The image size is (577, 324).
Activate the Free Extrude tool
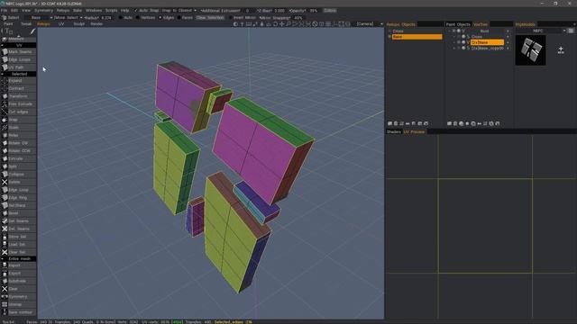tap(18, 104)
